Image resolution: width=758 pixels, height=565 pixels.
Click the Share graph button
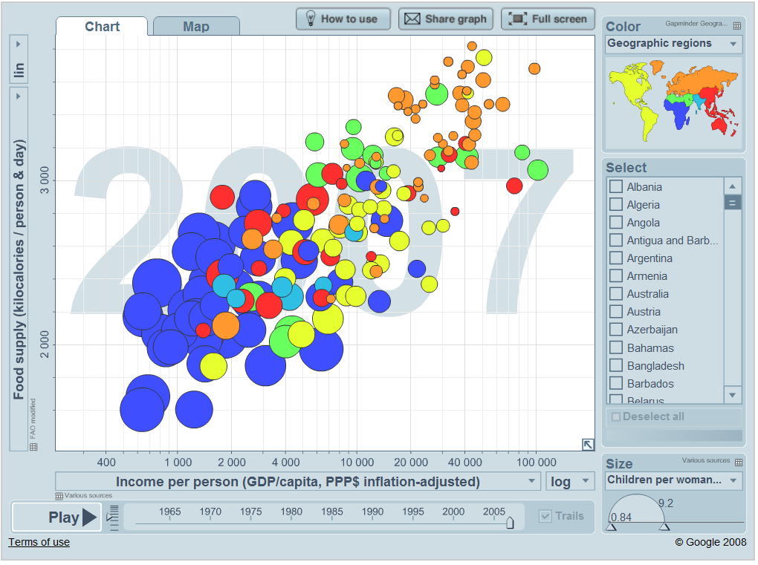click(x=446, y=19)
